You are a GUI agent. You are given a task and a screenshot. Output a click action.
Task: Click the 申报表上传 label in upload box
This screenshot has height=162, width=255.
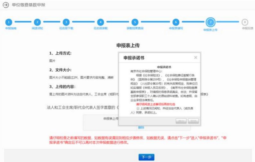pyautogui.click(x=111, y=119)
